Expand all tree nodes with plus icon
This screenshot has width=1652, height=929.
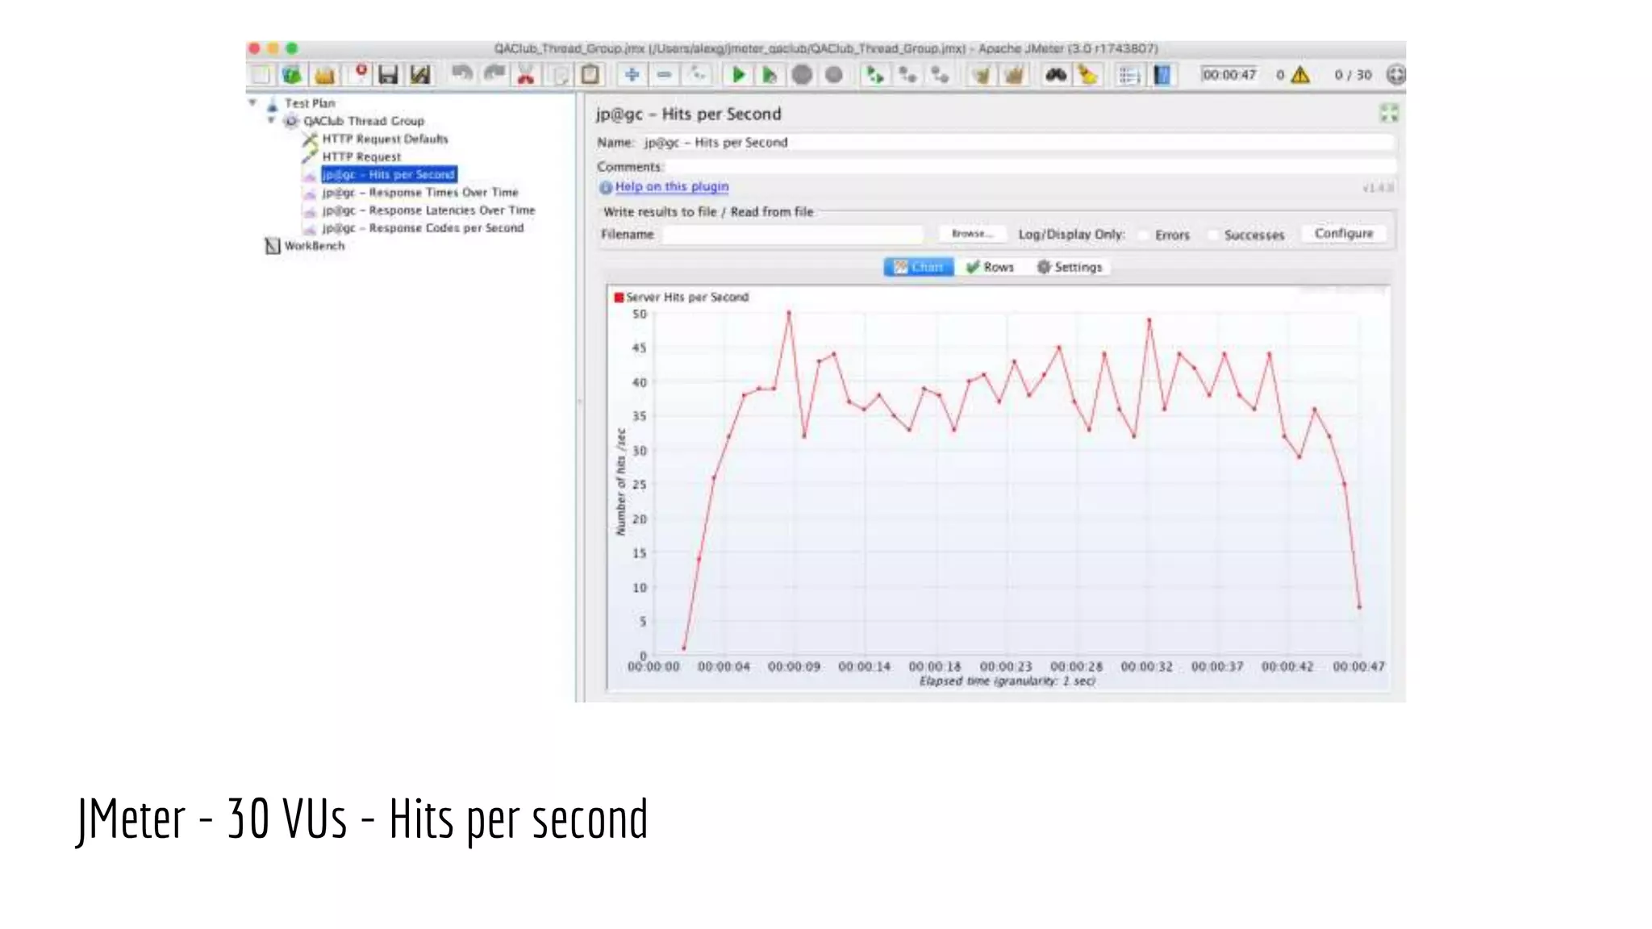(632, 75)
